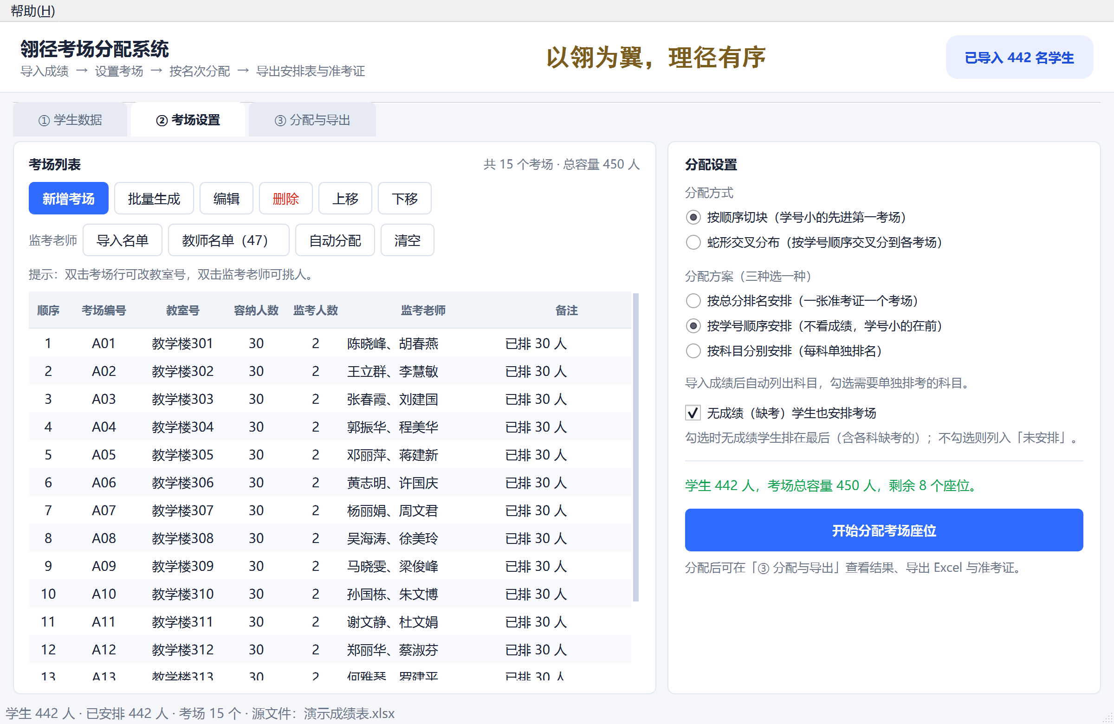This screenshot has height=724, width=1114.
Task: Click the red 删除 button
Action: [x=285, y=199]
